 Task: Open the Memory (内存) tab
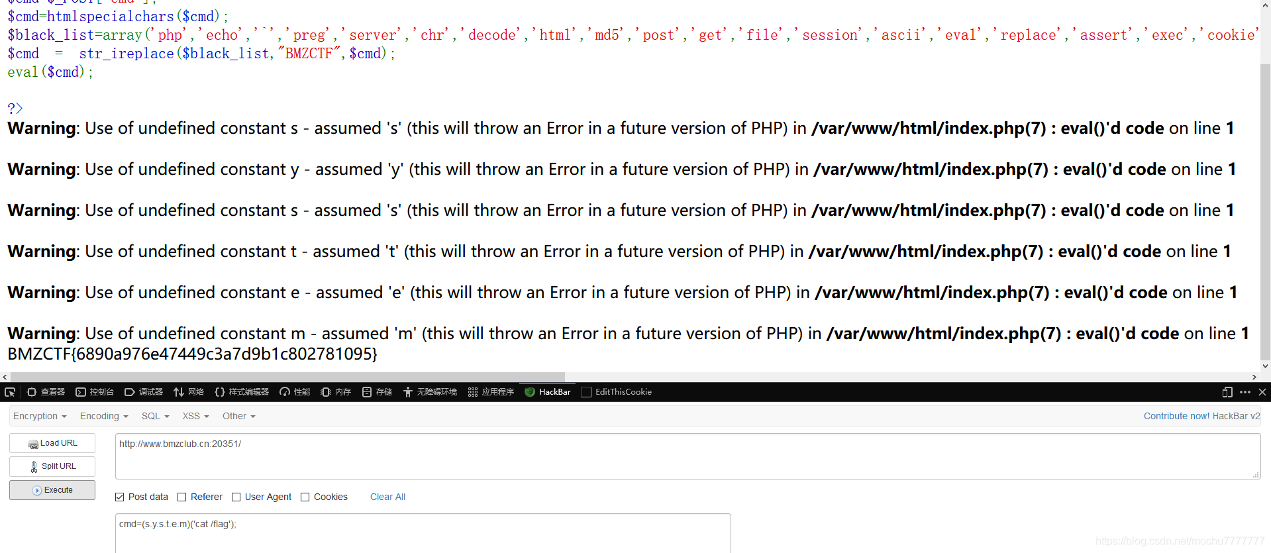[336, 392]
